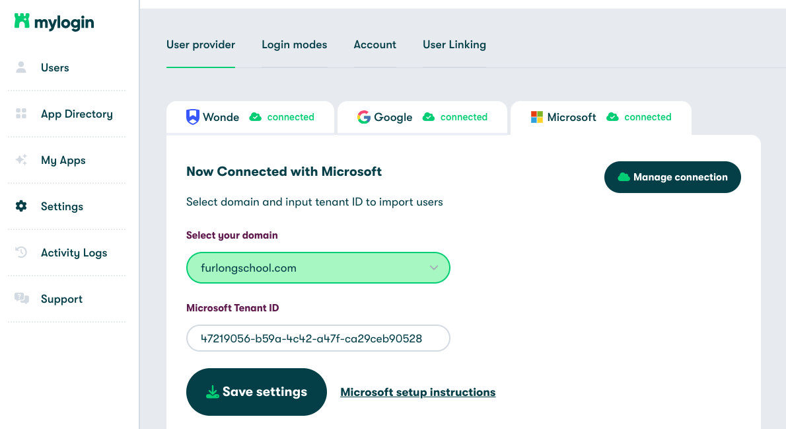Click the Wonde connected status text
786x429 pixels.
click(291, 117)
